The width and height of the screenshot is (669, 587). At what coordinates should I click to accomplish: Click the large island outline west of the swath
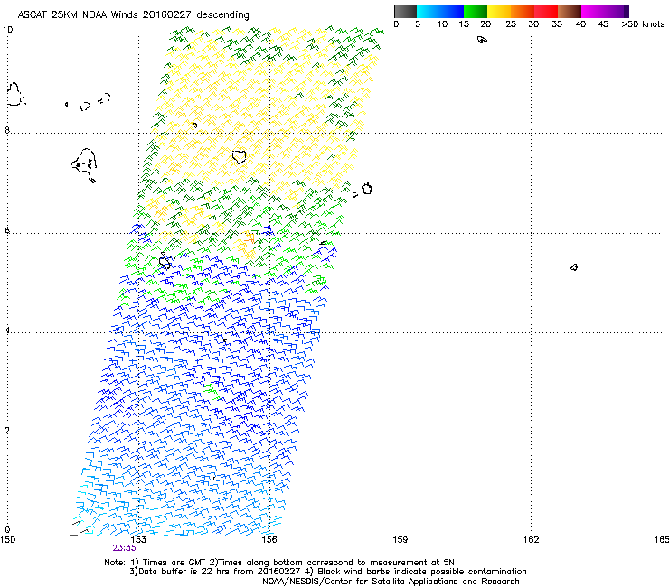84,164
